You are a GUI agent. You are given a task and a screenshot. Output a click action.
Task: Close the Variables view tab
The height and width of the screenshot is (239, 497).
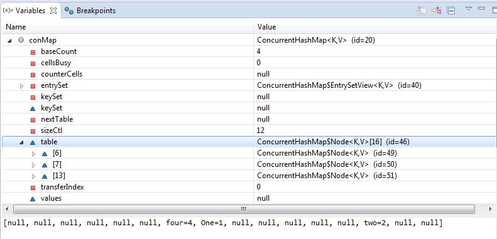click(53, 11)
